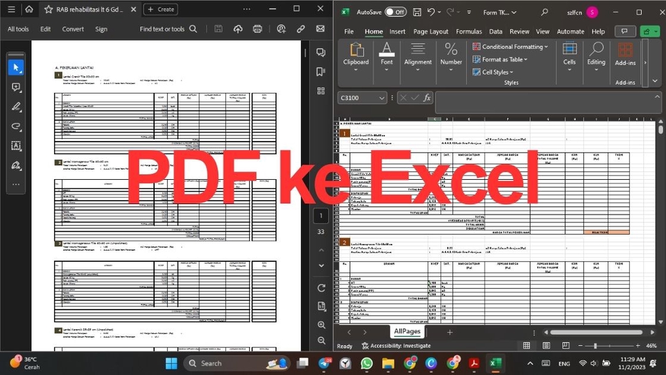Rotate the PDF page view
This screenshot has height=375, width=666.
click(x=321, y=288)
